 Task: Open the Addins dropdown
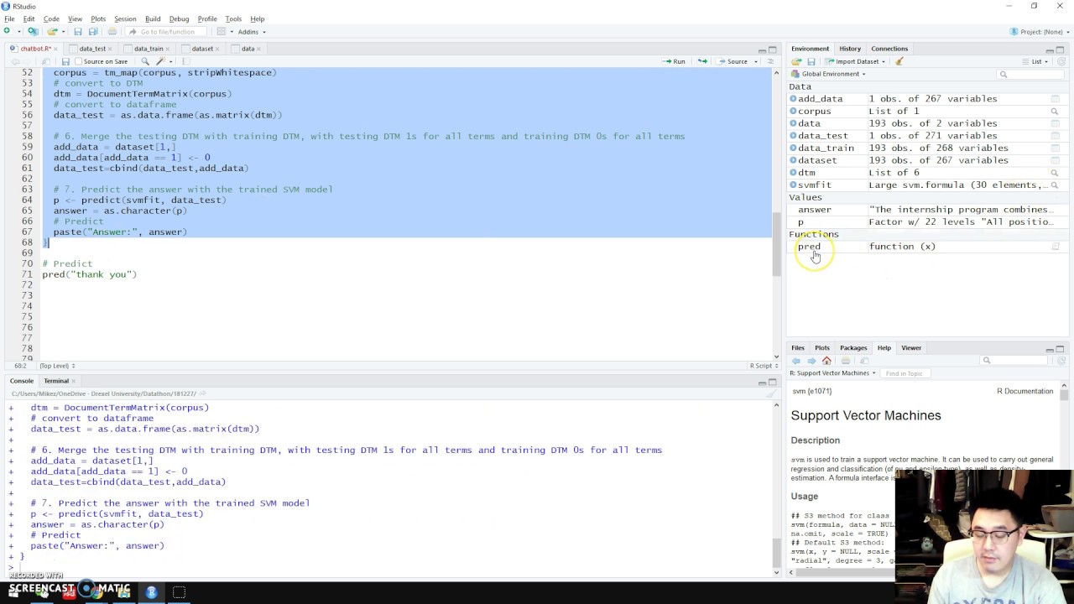coord(251,32)
